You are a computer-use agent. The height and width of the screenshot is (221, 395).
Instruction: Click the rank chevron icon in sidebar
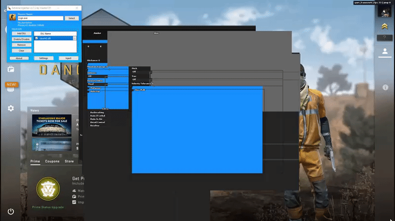(385, 26)
